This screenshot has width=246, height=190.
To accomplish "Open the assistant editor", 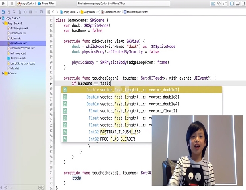I will 219,4.
